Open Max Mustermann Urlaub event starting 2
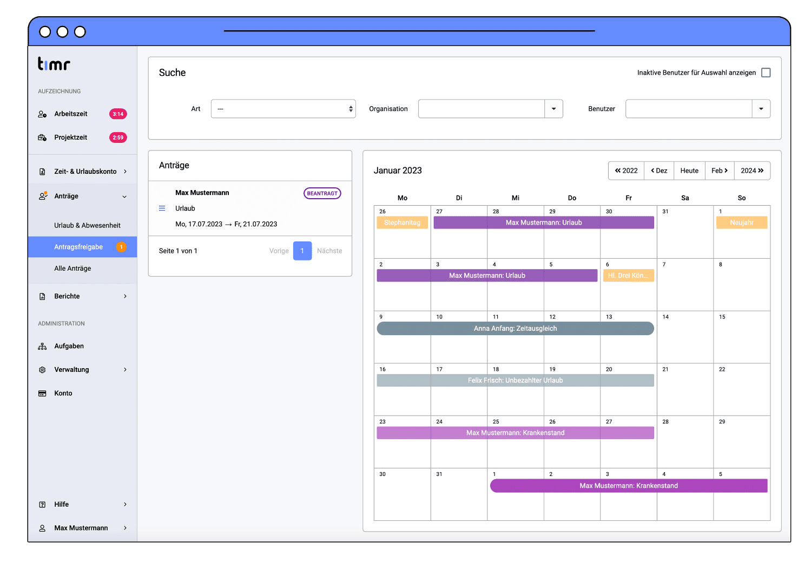The width and height of the screenshot is (811, 575). (487, 276)
